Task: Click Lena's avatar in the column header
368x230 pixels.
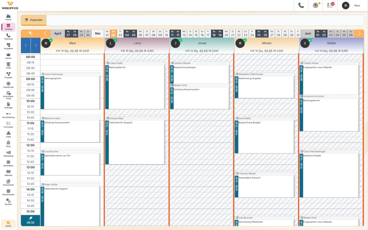Action: click(x=111, y=43)
